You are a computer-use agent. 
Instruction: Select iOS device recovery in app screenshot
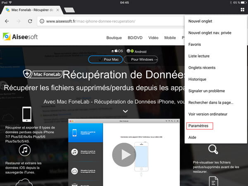(x=86, y=133)
